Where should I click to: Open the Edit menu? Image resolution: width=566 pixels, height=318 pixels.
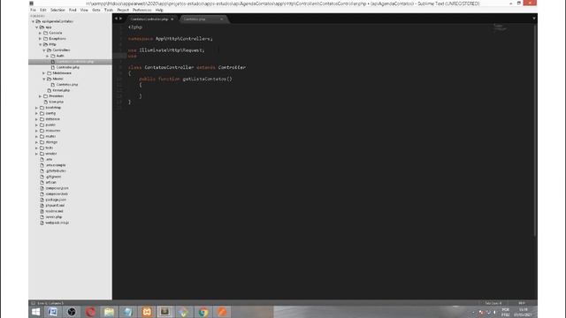click(43, 10)
